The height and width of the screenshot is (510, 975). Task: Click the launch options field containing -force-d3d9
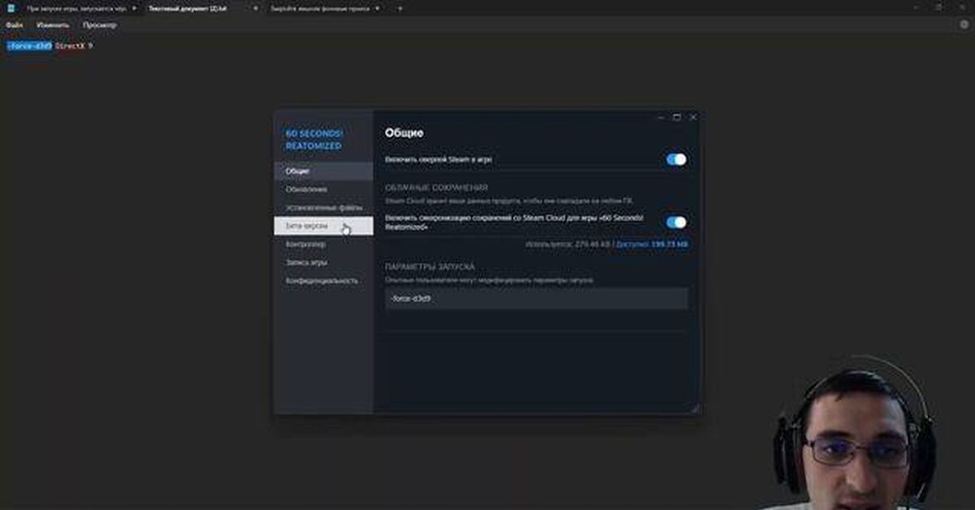tap(536, 298)
